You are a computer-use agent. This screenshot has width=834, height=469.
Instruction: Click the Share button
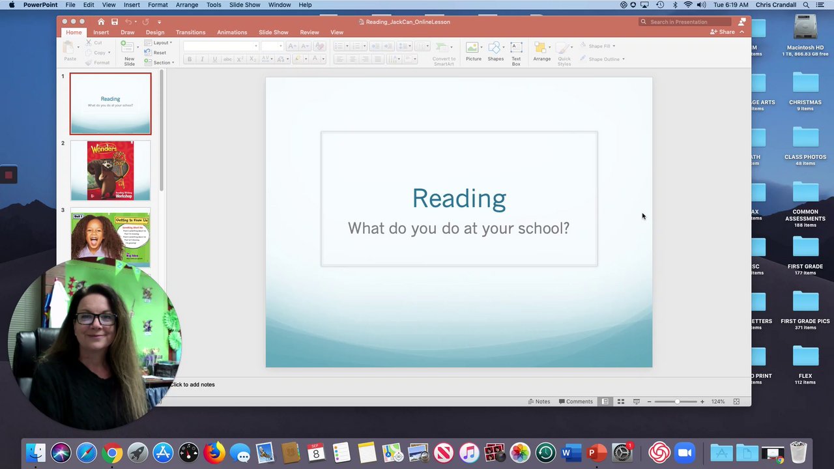tap(723, 32)
